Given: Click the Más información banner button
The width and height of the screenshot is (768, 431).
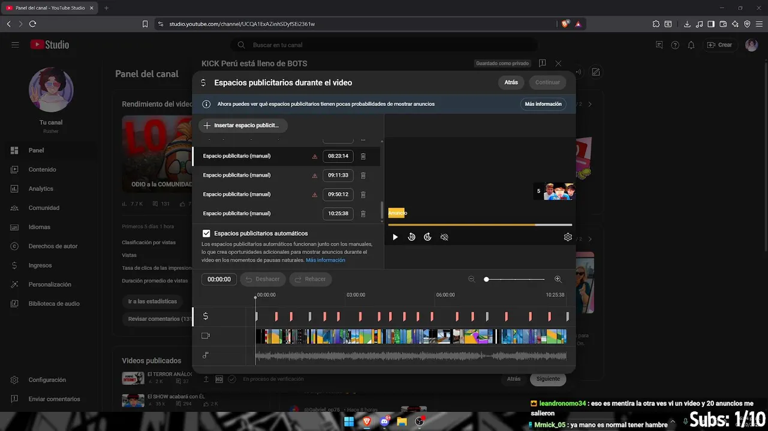Looking at the screenshot, I should [543, 104].
